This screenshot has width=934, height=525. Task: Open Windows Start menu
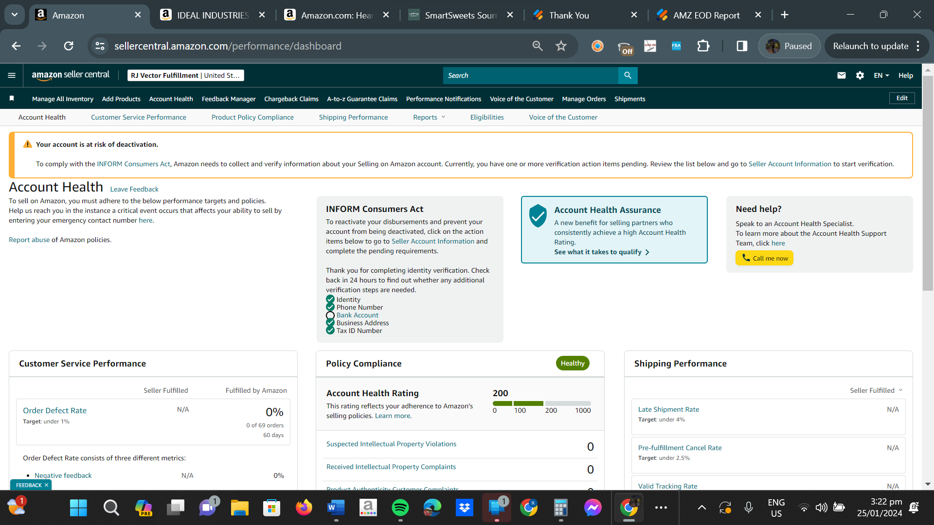coord(78,508)
